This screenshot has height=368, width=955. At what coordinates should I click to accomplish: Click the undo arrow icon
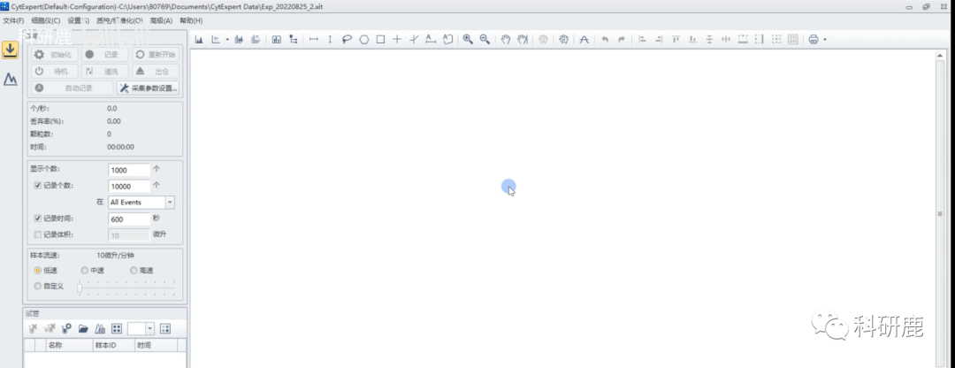pyautogui.click(x=605, y=39)
